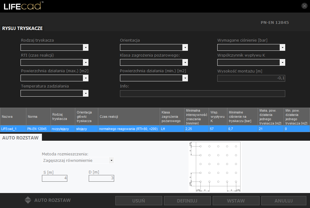The image size is (310, 208).
Task: Click the AUTO ROZSTAW arrows icon
Action: pos(28,200)
